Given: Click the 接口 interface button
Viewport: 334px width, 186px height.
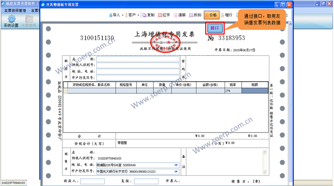Looking at the screenshot, I should coord(215,28).
